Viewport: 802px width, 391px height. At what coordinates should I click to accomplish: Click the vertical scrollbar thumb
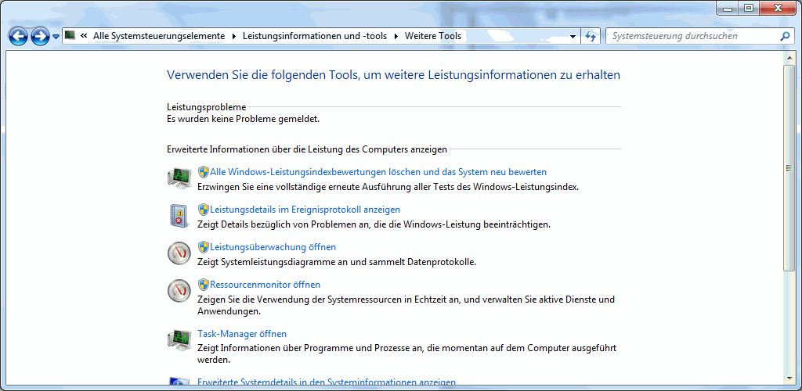click(788, 168)
